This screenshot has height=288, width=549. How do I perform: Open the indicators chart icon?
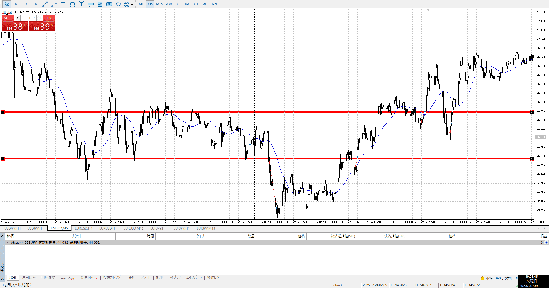coord(100,4)
